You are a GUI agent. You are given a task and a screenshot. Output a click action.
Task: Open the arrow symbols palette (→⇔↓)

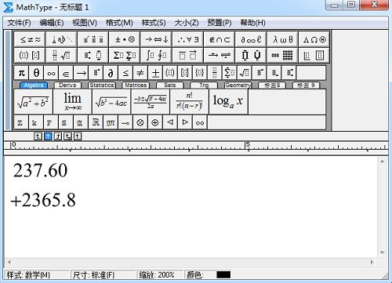(156, 39)
